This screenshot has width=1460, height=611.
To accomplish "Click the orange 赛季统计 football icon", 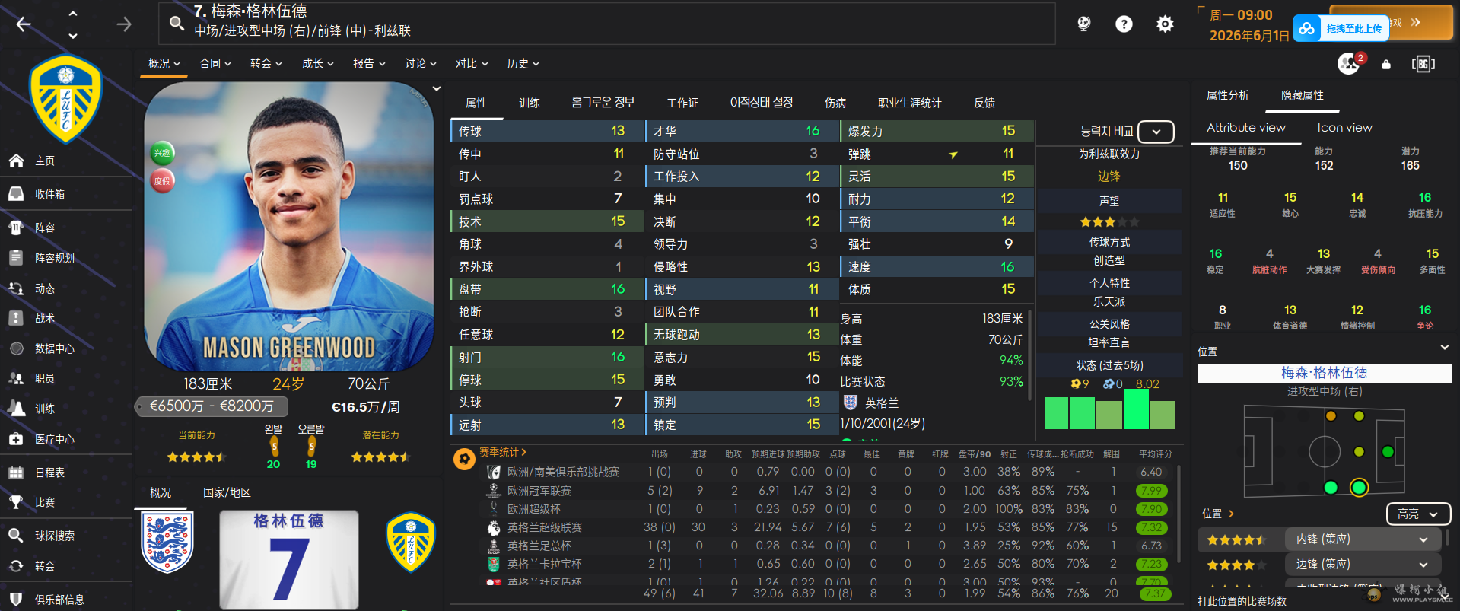I will (464, 459).
